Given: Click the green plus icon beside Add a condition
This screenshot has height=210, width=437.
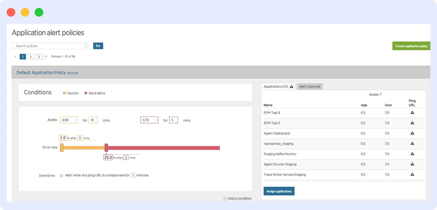Looking at the screenshot, I should pyautogui.click(x=225, y=199).
